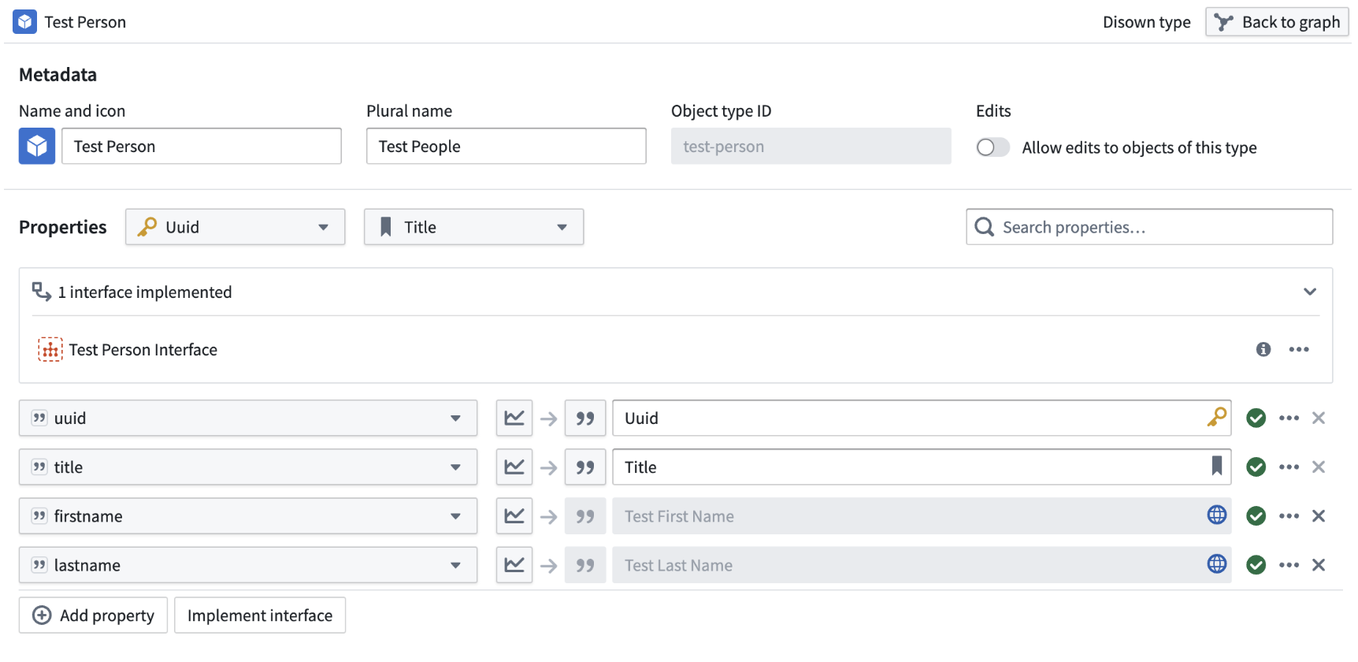This screenshot has width=1358, height=662.
Task: Click the Object type ID field test-person
Action: pos(811,146)
